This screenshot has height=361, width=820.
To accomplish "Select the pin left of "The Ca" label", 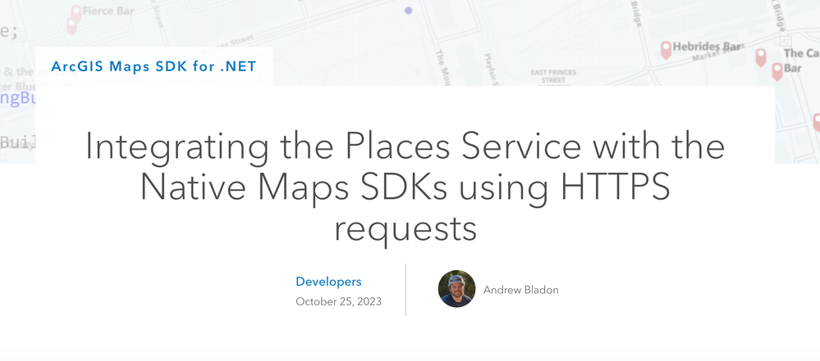I will point(761,56).
